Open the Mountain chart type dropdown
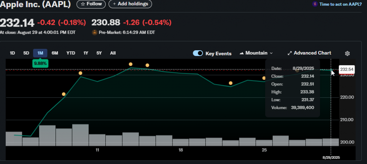Image resolution: width=367 pixels, height=164 pixels. pyautogui.click(x=256, y=53)
